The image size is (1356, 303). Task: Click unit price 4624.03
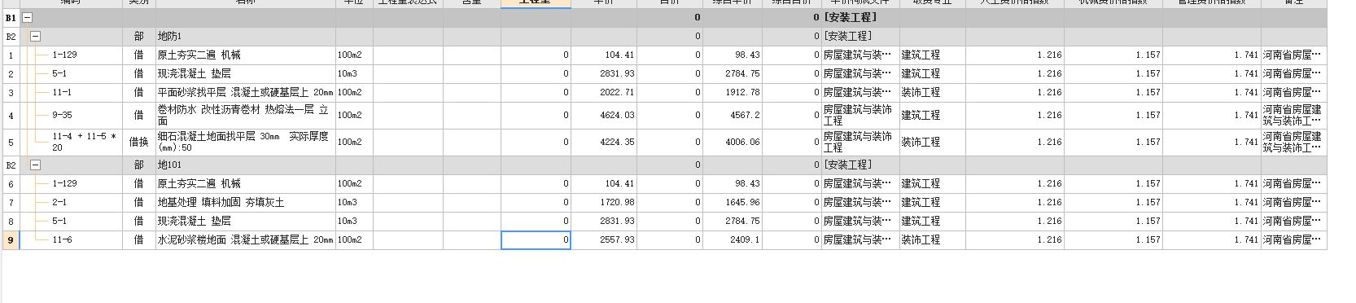[617, 116]
